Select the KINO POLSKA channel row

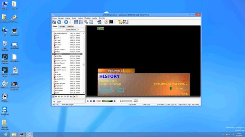click(x=67, y=84)
